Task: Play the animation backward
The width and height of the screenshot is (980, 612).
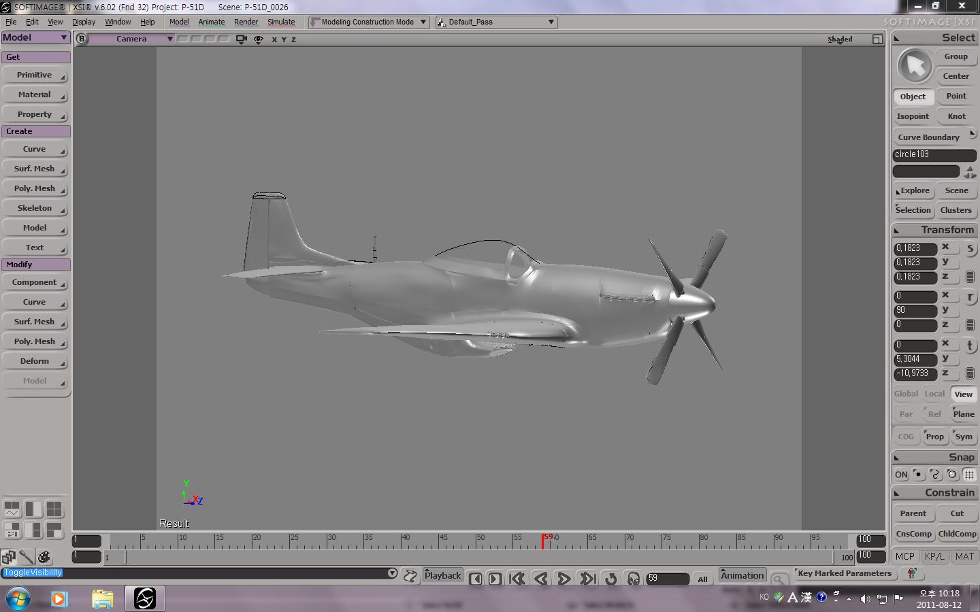Action: 541,578
